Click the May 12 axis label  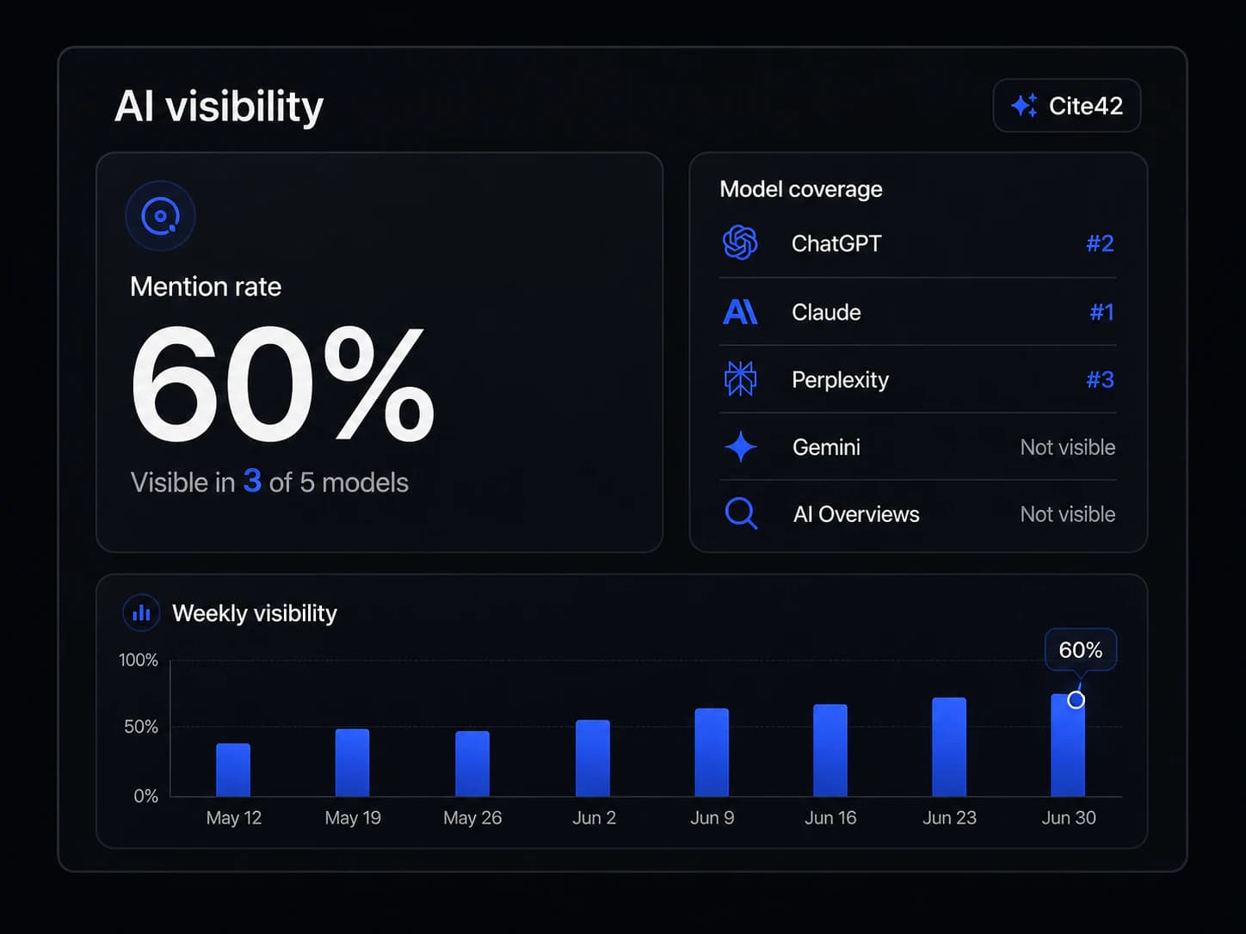click(234, 818)
